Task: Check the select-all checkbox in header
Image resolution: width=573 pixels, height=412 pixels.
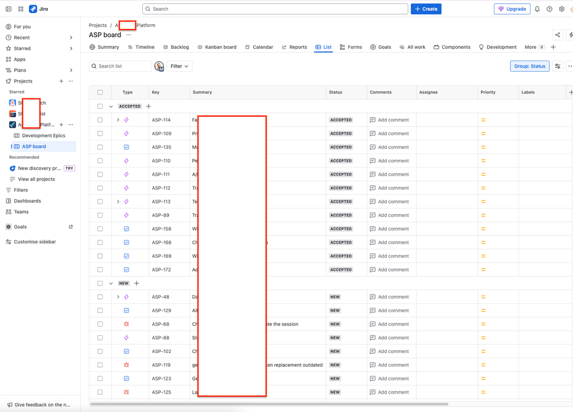Action: tap(100, 92)
